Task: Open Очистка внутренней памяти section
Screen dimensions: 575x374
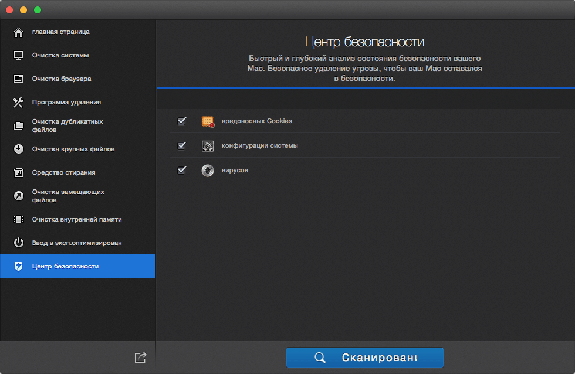Action: 77,219
